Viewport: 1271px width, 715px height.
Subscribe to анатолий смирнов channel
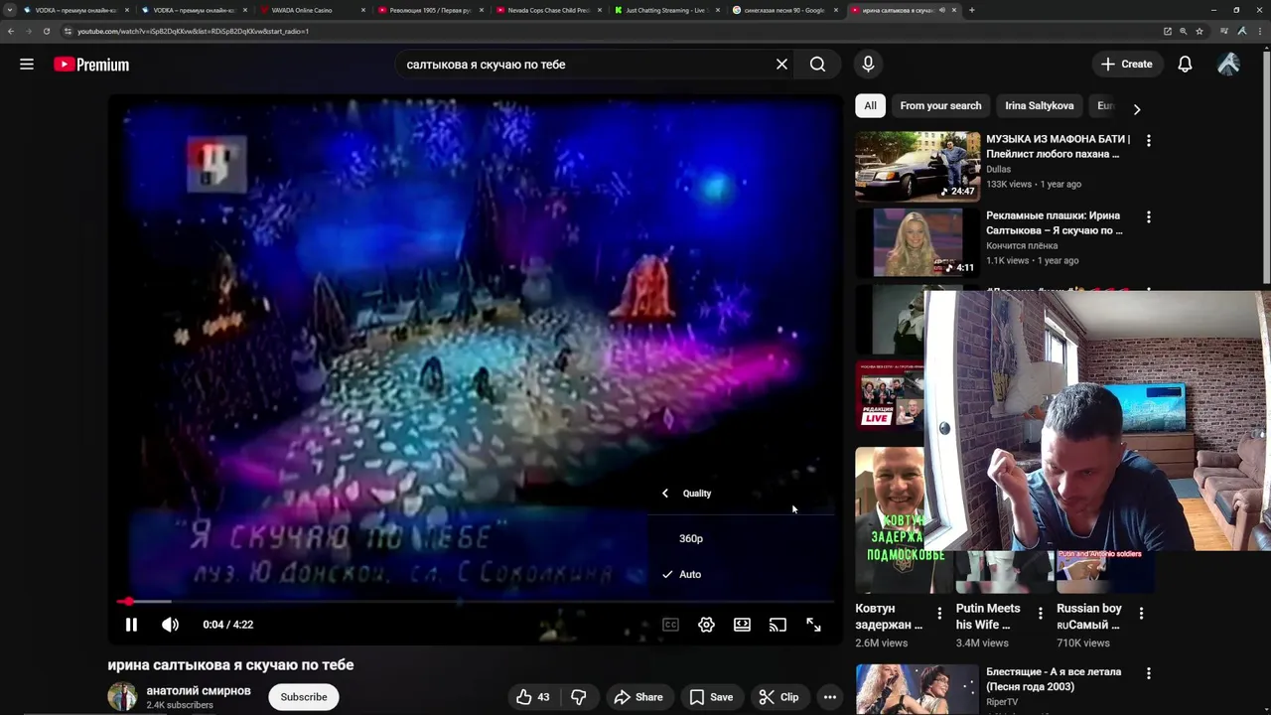(303, 697)
